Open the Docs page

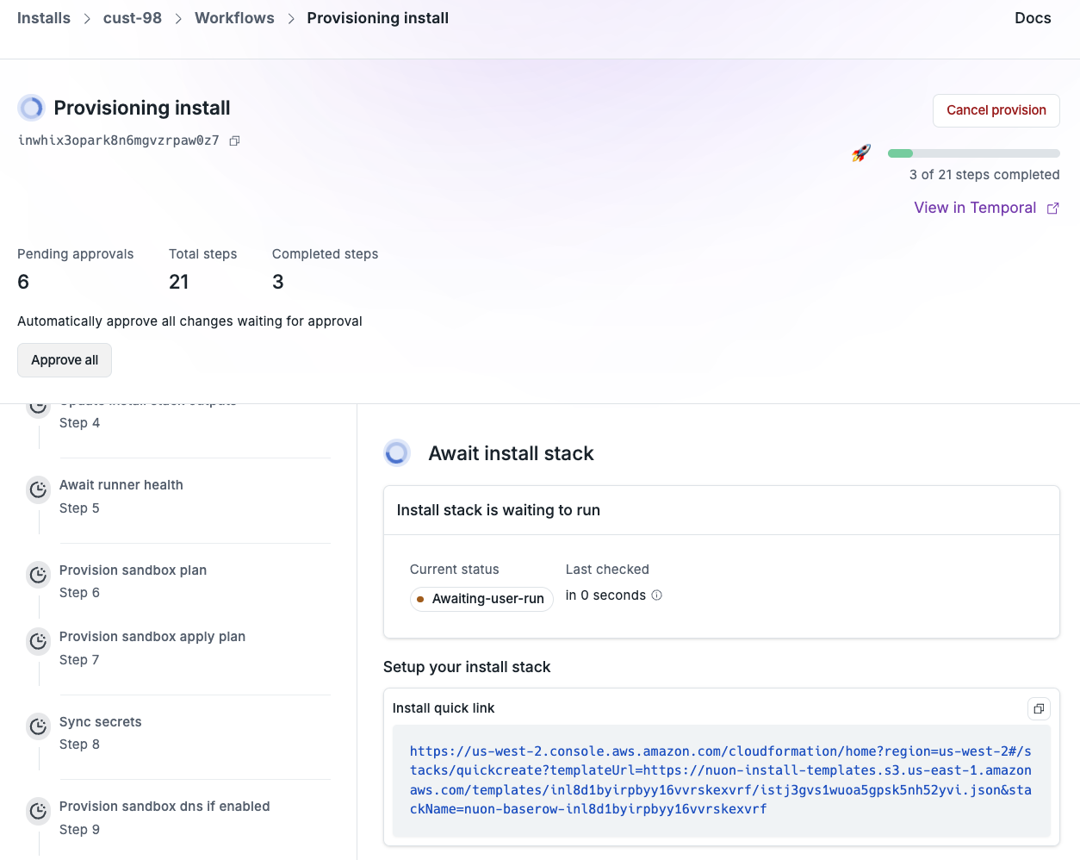[1032, 17]
